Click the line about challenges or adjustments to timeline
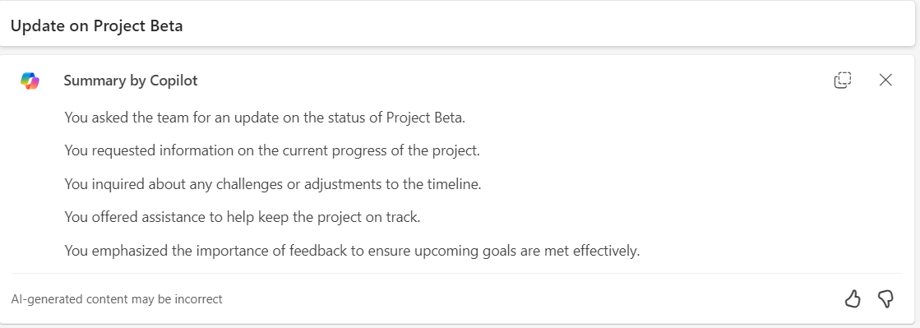Viewport: 920px width, 328px height. tap(273, 184)
